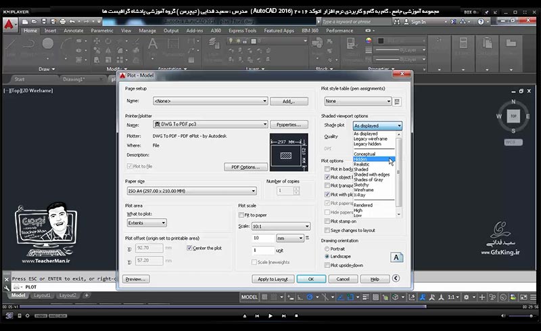Select Landscape orientation radio button
The height and width of the screenshot is (331, 541).
tap(327, 257)
